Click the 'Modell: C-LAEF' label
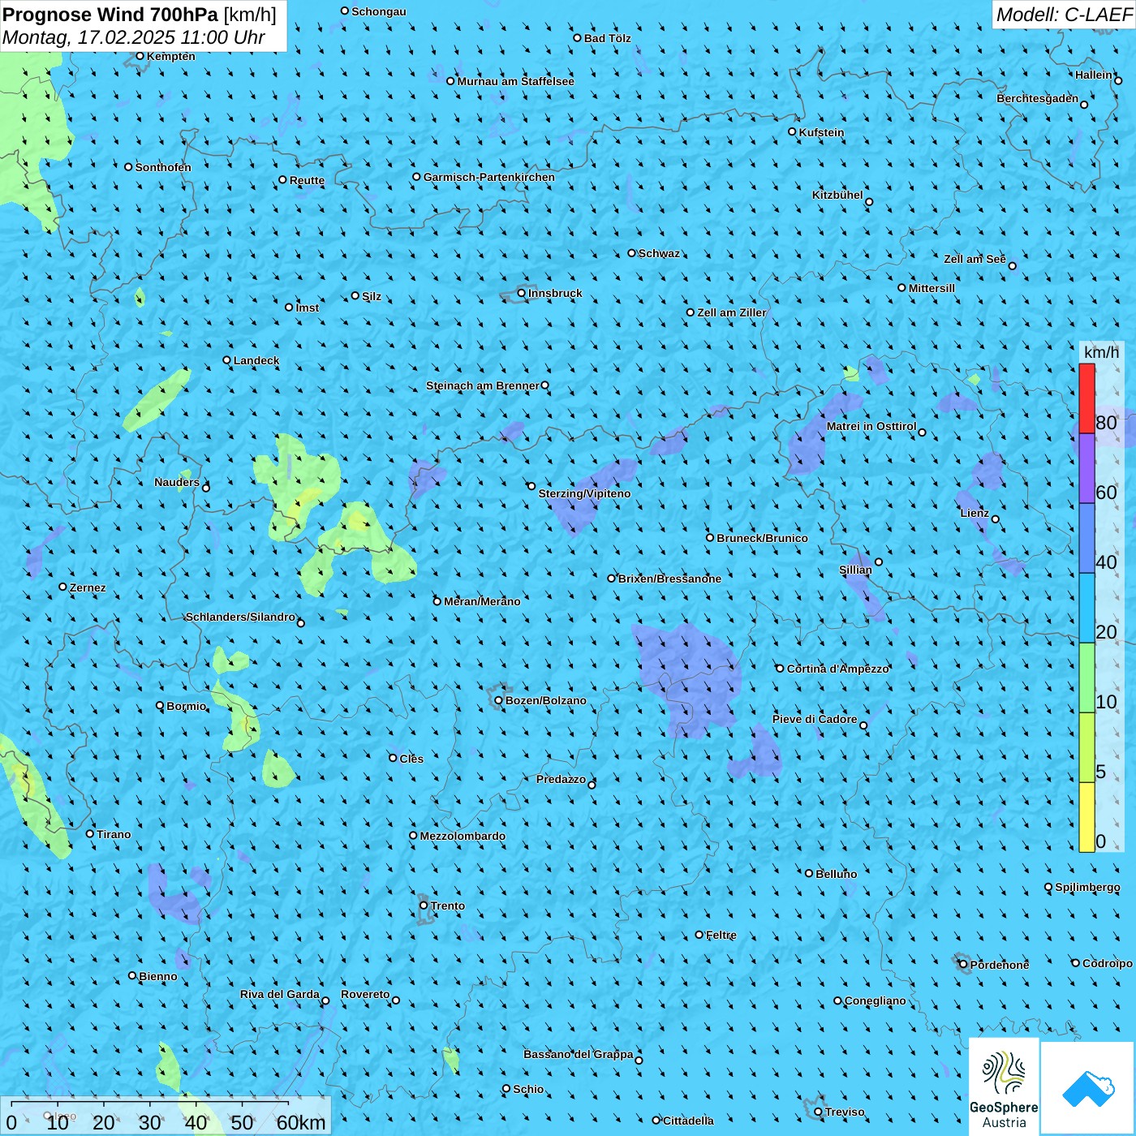This screenshot has width=1136, height=1136. 1064,15
